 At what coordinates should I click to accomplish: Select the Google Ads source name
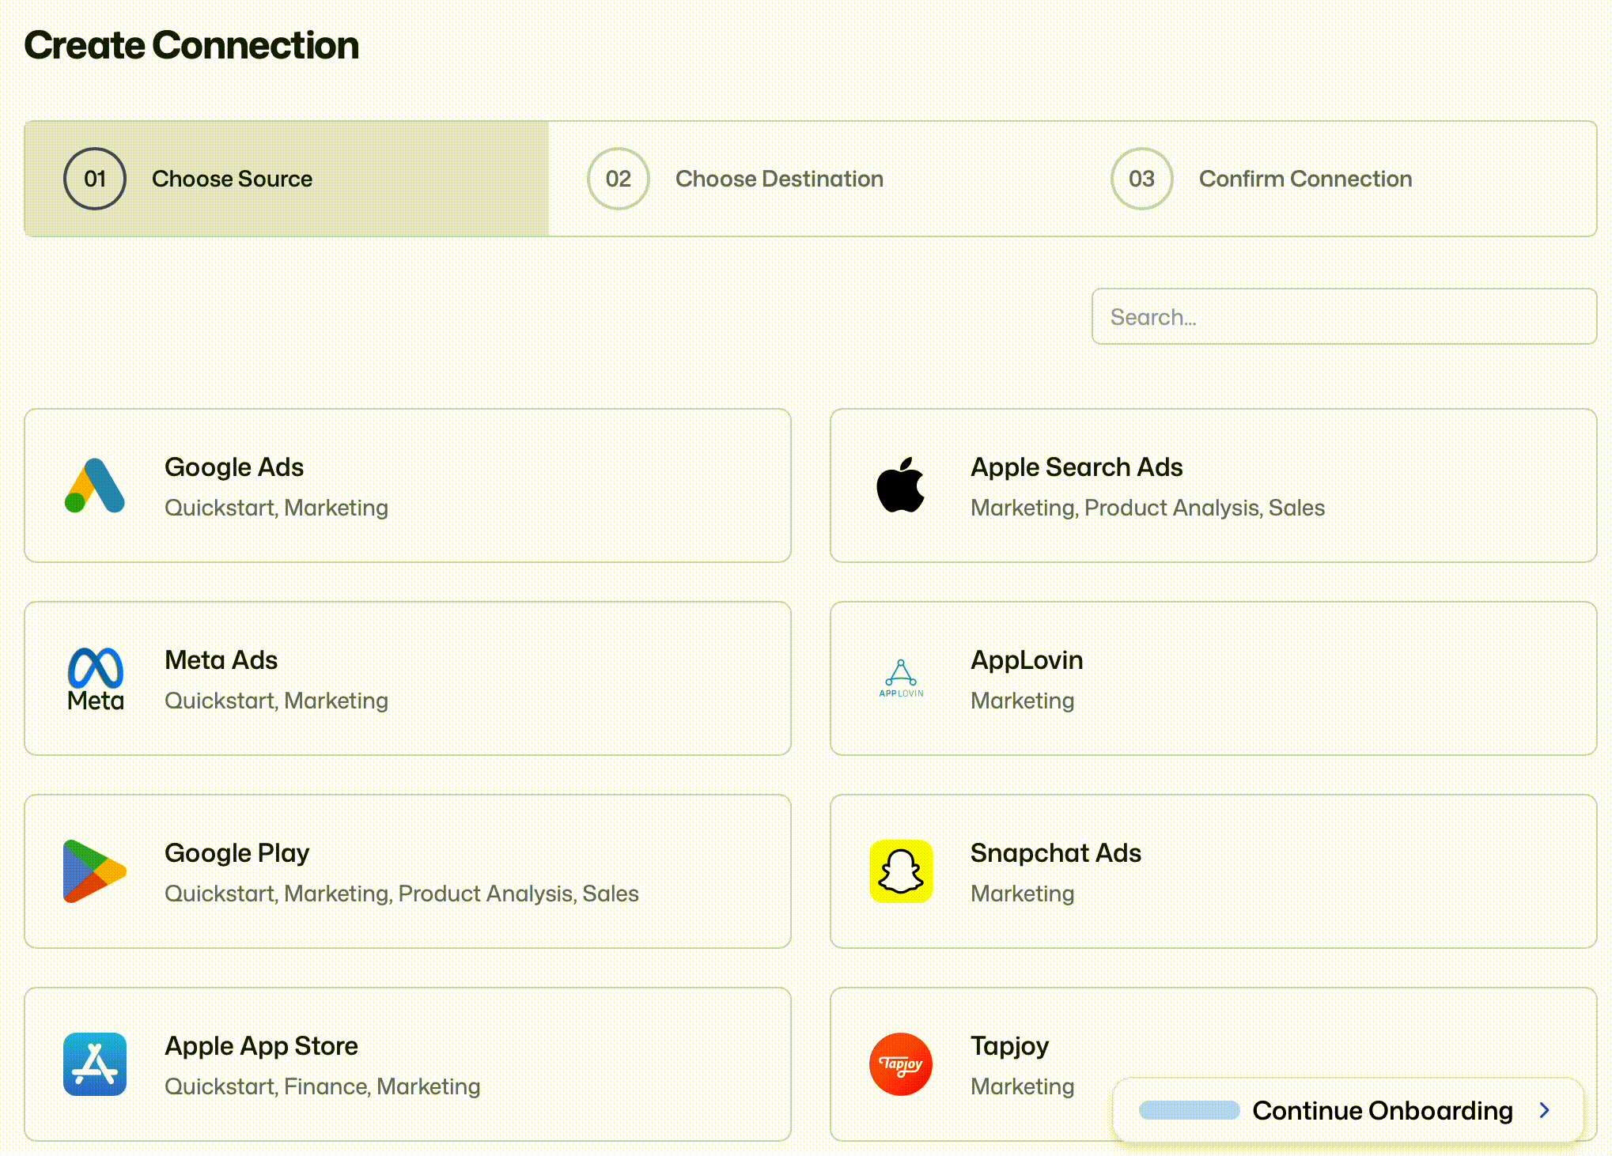(234, 467)
